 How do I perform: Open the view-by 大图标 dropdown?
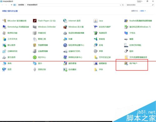click(x=143, y=11)
